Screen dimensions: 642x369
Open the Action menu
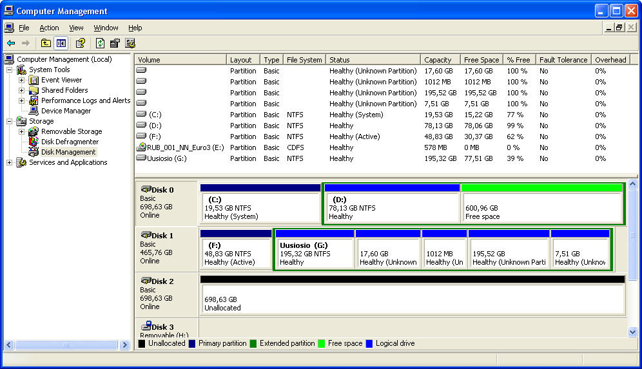(x=49, y=28)
